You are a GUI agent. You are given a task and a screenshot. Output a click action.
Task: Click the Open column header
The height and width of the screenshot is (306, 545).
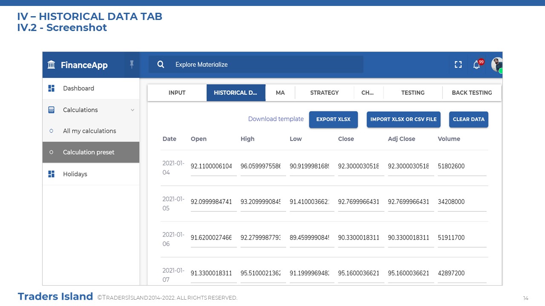coord(198,139)
